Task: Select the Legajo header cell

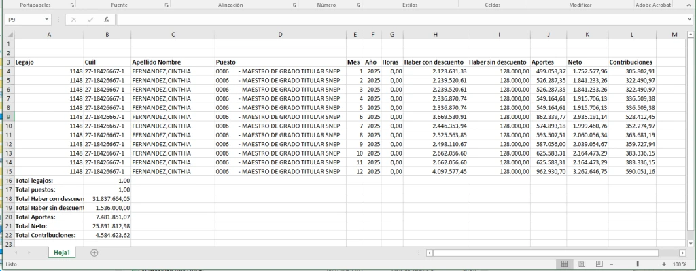Action: 49,62
